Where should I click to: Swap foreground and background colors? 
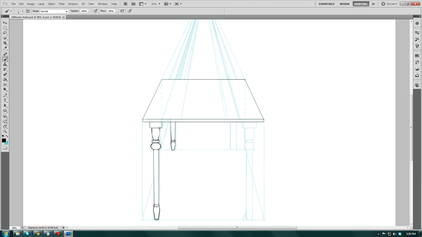7,136
